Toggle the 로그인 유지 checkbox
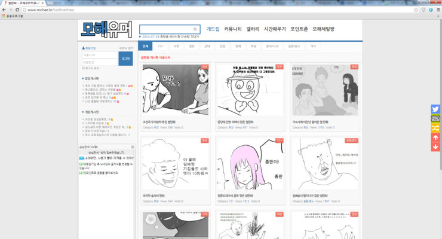 (x=84, y=68)
